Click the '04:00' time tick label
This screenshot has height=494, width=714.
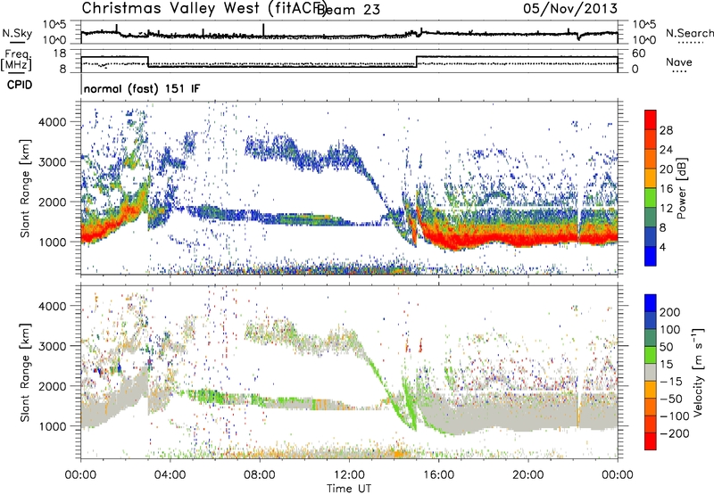(170, 475)
